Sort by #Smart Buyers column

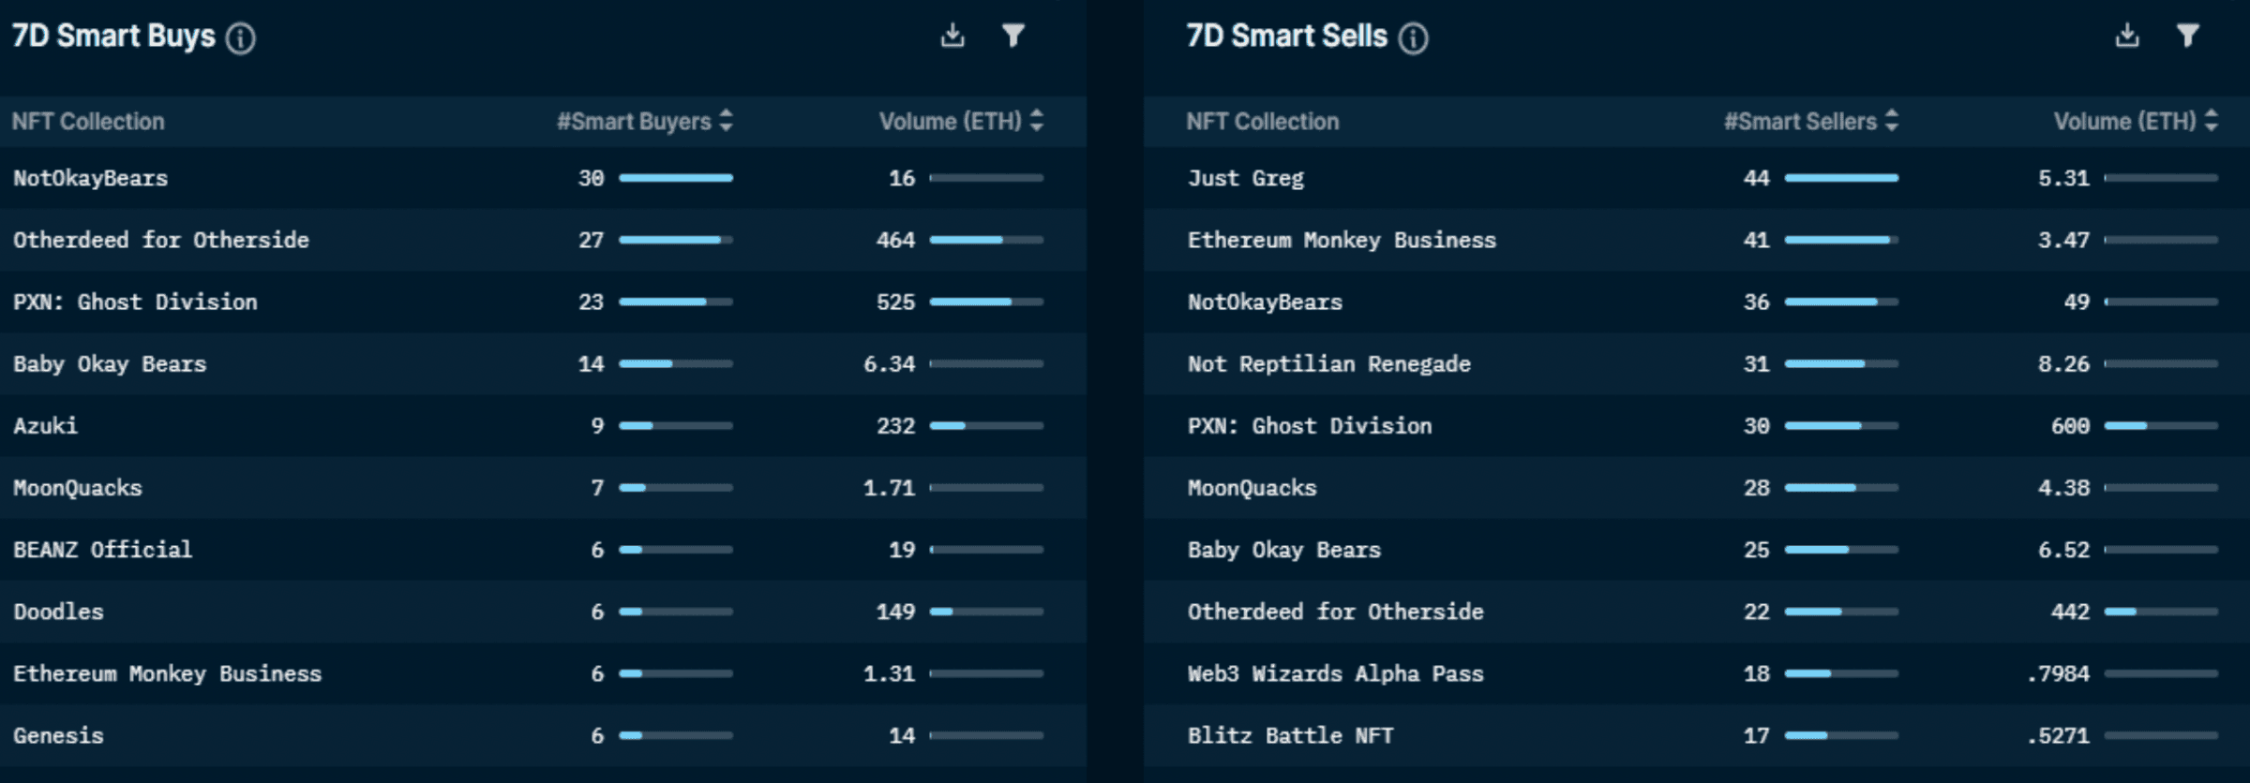645,121
